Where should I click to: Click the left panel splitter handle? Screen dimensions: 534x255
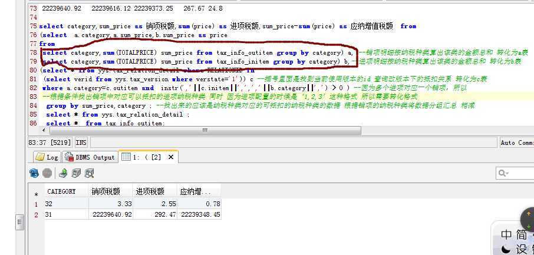pyautogui.click(x=20, y=223)
